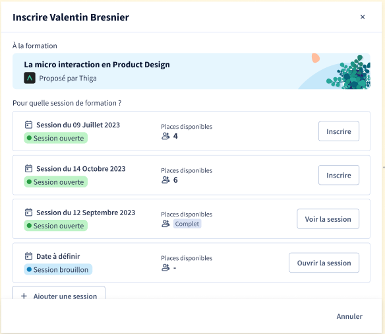The image size is (385, 334).
Task: Click calendar icon beside Session du 12 Septembre 2023
Action: (28, 212)
